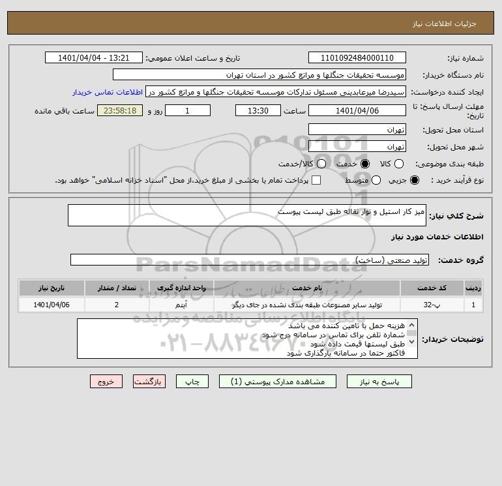This screenshot has height=486, width=502.
Task: Click service name cell تولید سایر مصنوعات
Action: pyautogui.click(x=306, y=305)
